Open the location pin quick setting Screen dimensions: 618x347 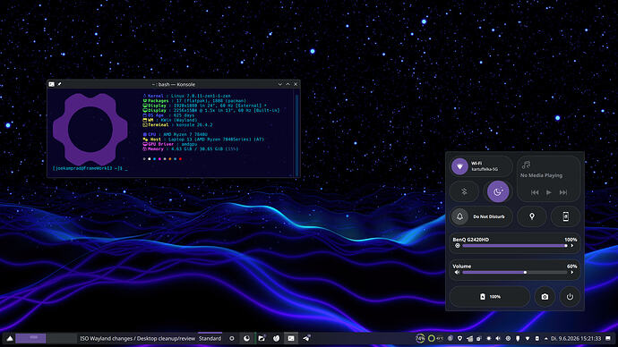coord(532,216)
